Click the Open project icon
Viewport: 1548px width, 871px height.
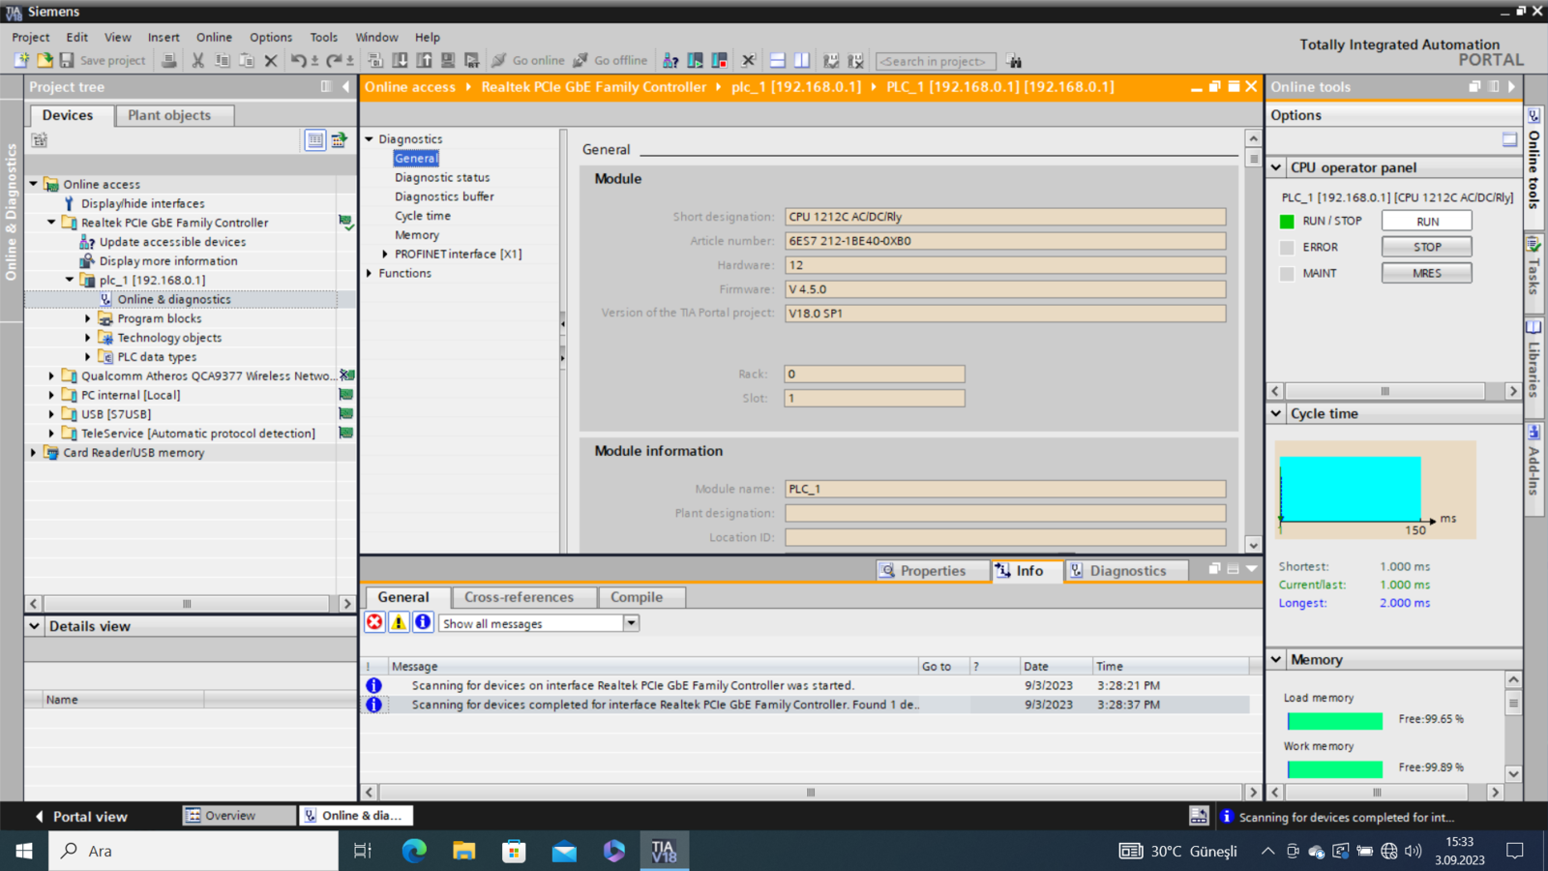[x=45, y=60]
